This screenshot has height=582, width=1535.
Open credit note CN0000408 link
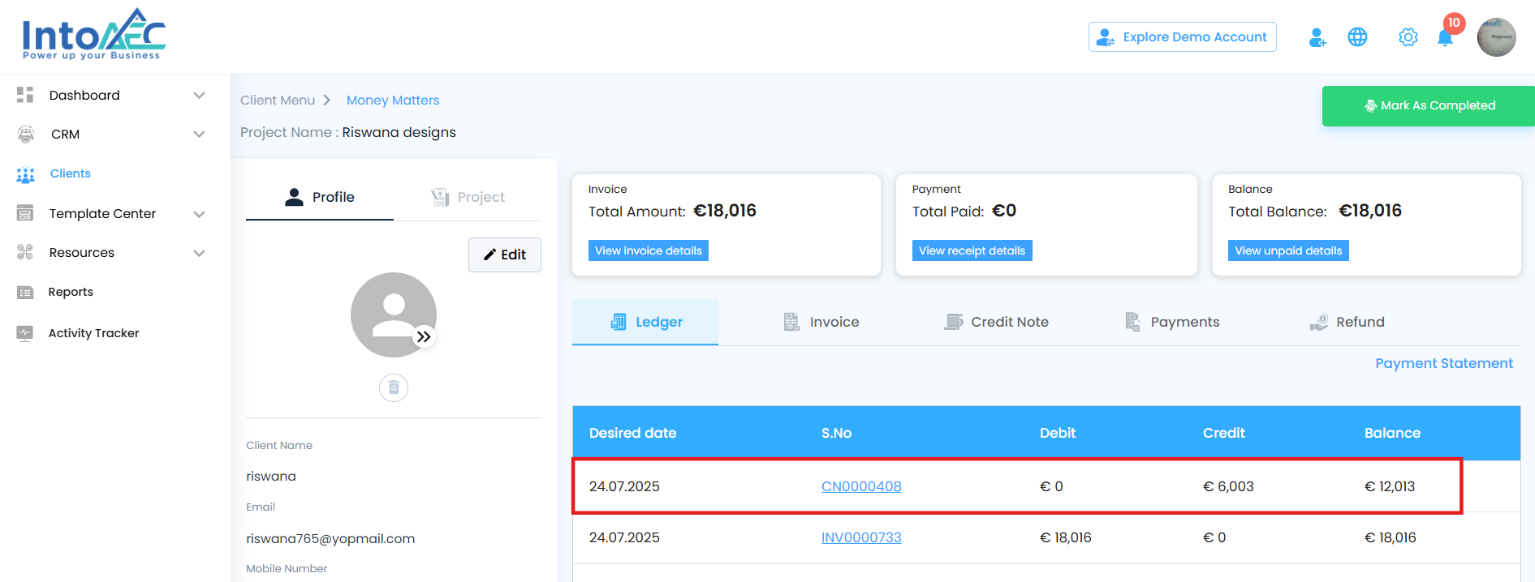click(861, 486)
